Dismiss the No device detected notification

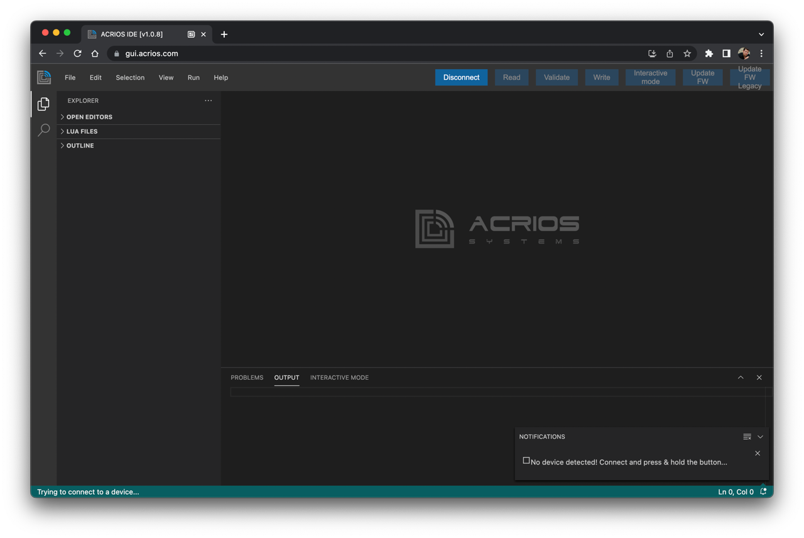(758, 453)
